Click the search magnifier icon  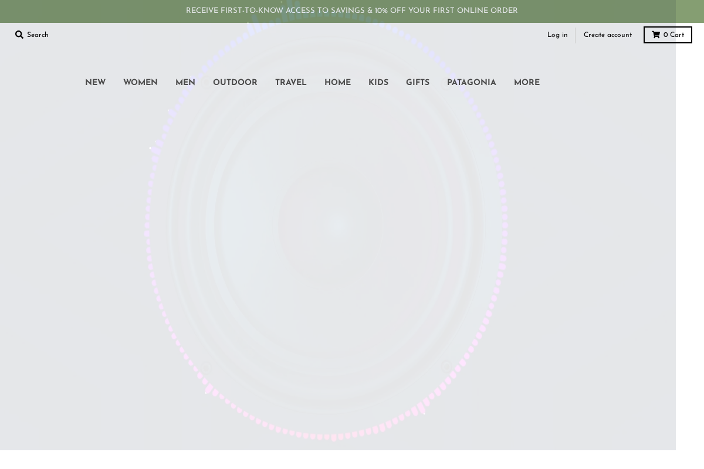pos(19,35)
